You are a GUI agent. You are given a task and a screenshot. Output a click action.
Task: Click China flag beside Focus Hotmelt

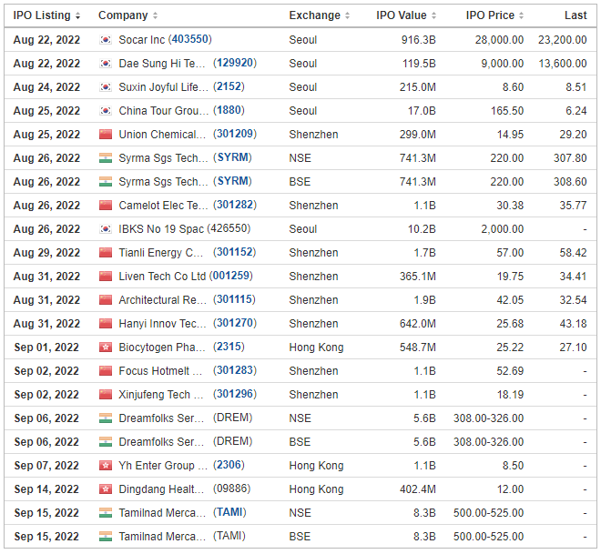pyautogui.click(x=106, y=370)
